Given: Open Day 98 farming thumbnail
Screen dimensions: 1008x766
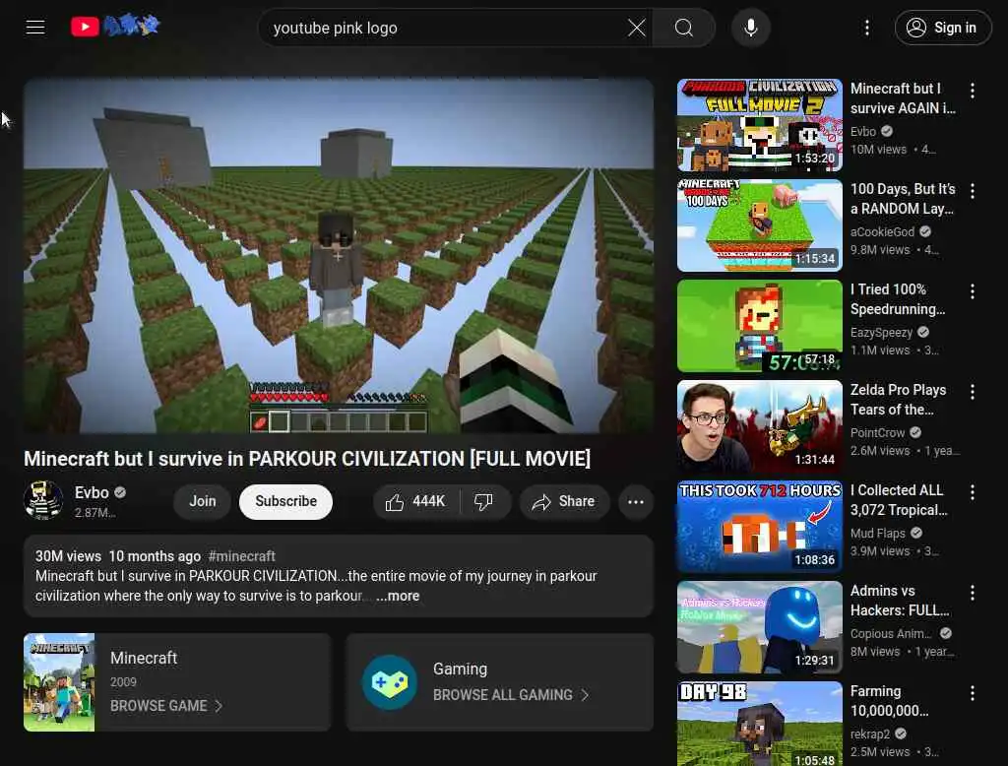Looking at the screenshot, I should coord(759,724).
